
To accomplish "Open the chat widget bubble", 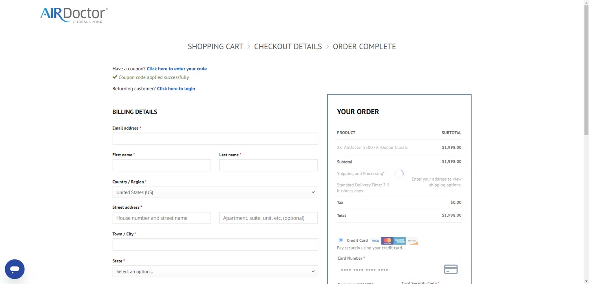I will point(15,269).
